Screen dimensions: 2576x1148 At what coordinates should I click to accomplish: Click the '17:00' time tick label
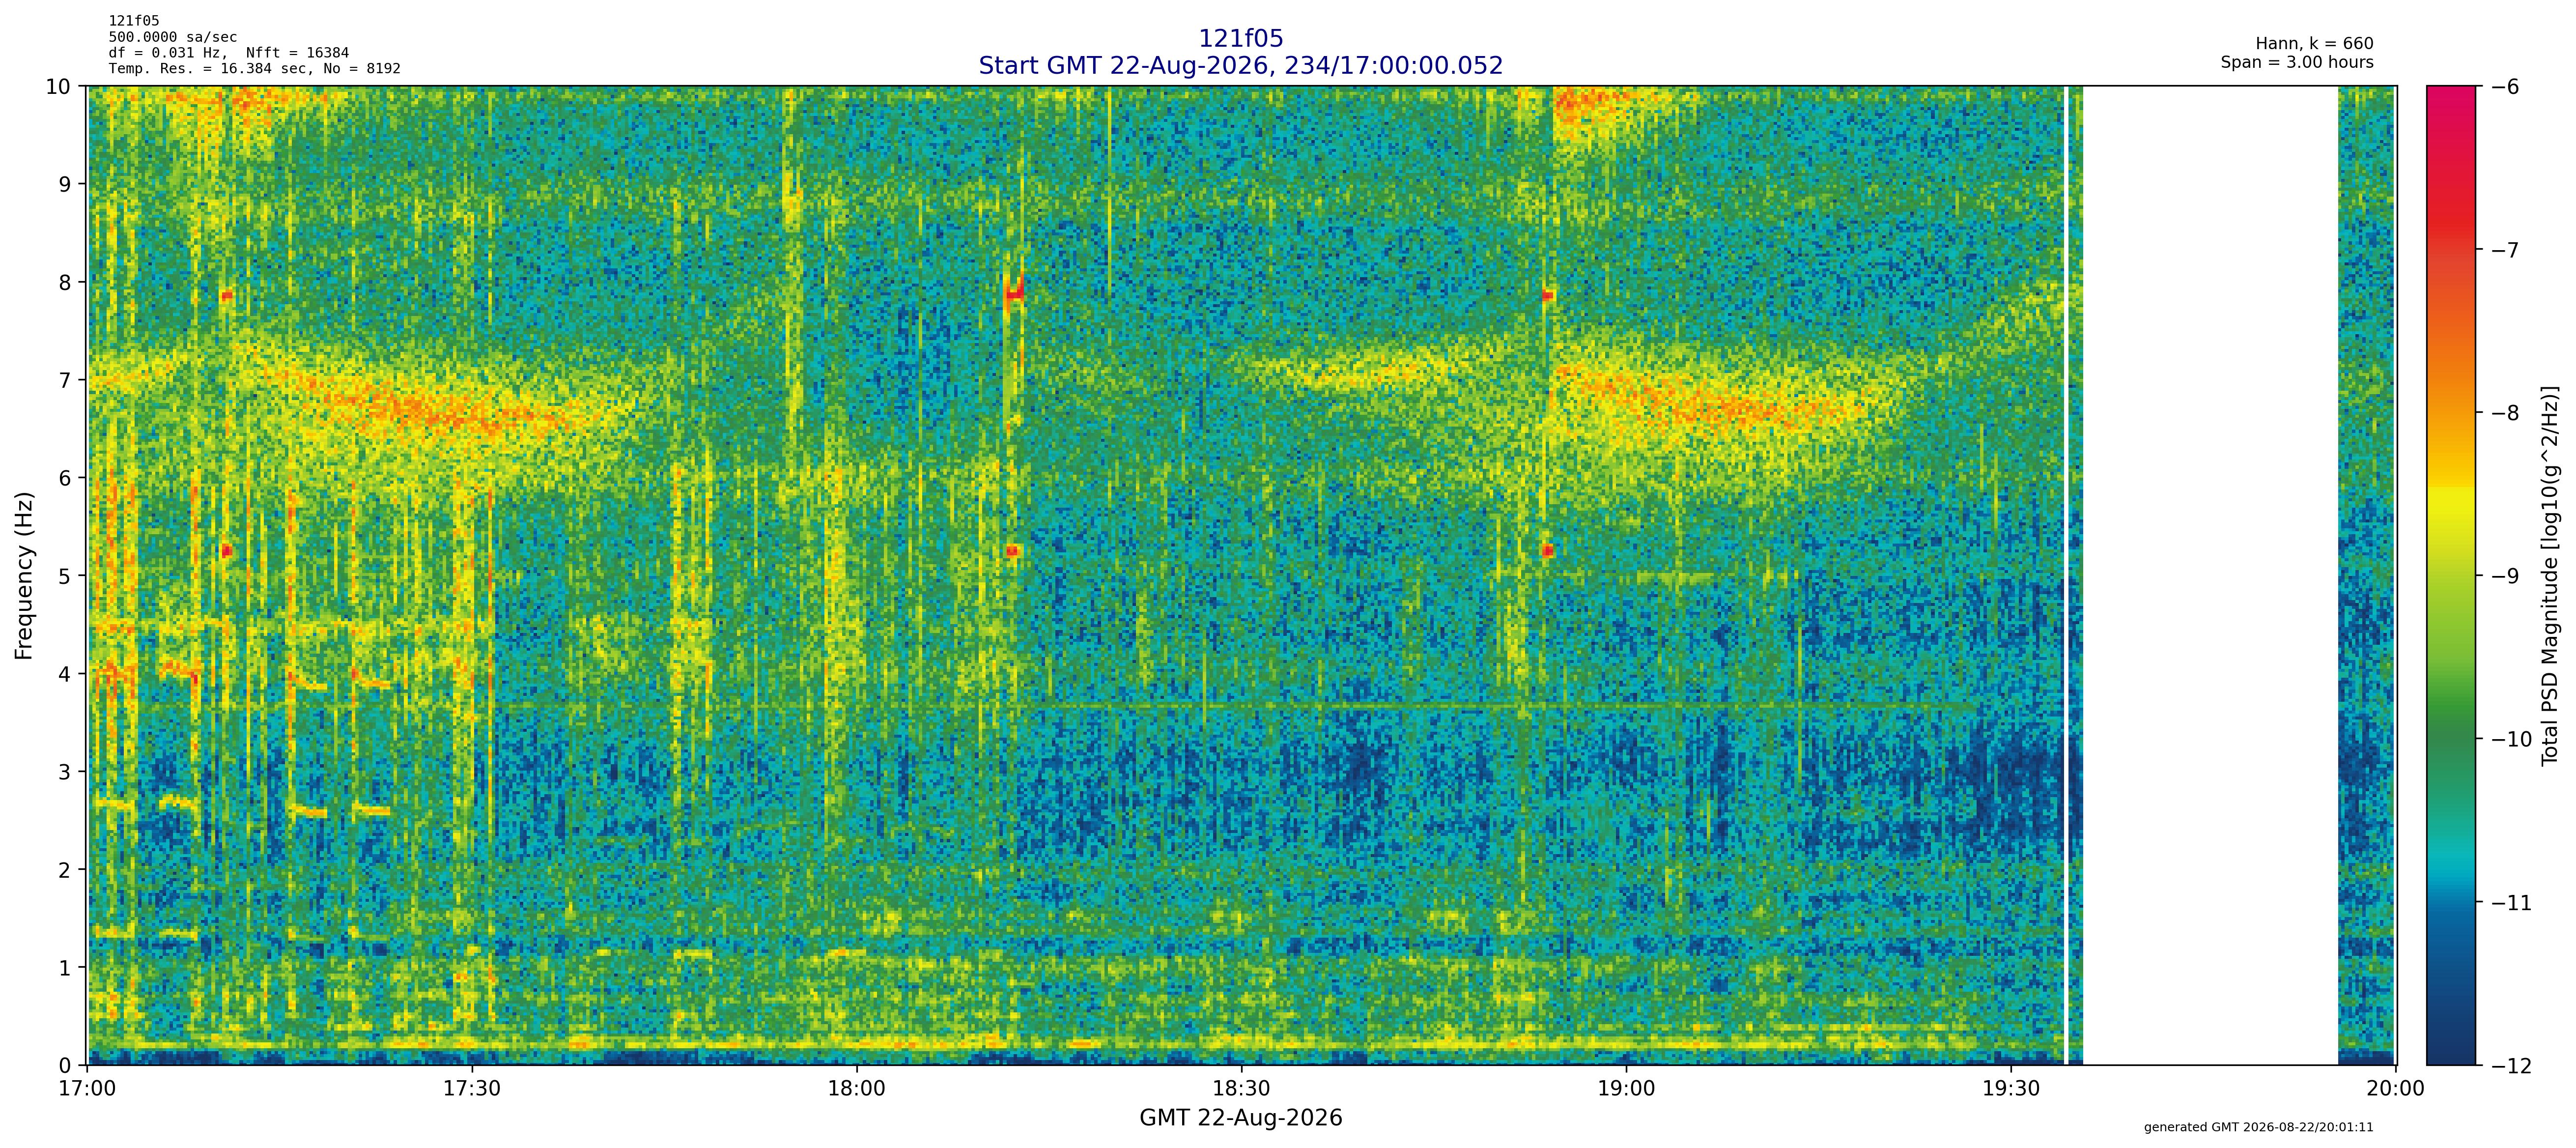(88, 1089)
